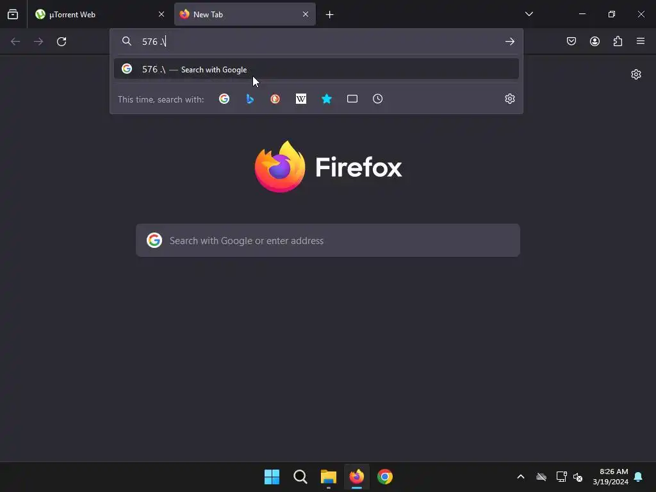Open search settings gear in dropdown
Viewport: 656px width, 492px height.
point(509,99)
